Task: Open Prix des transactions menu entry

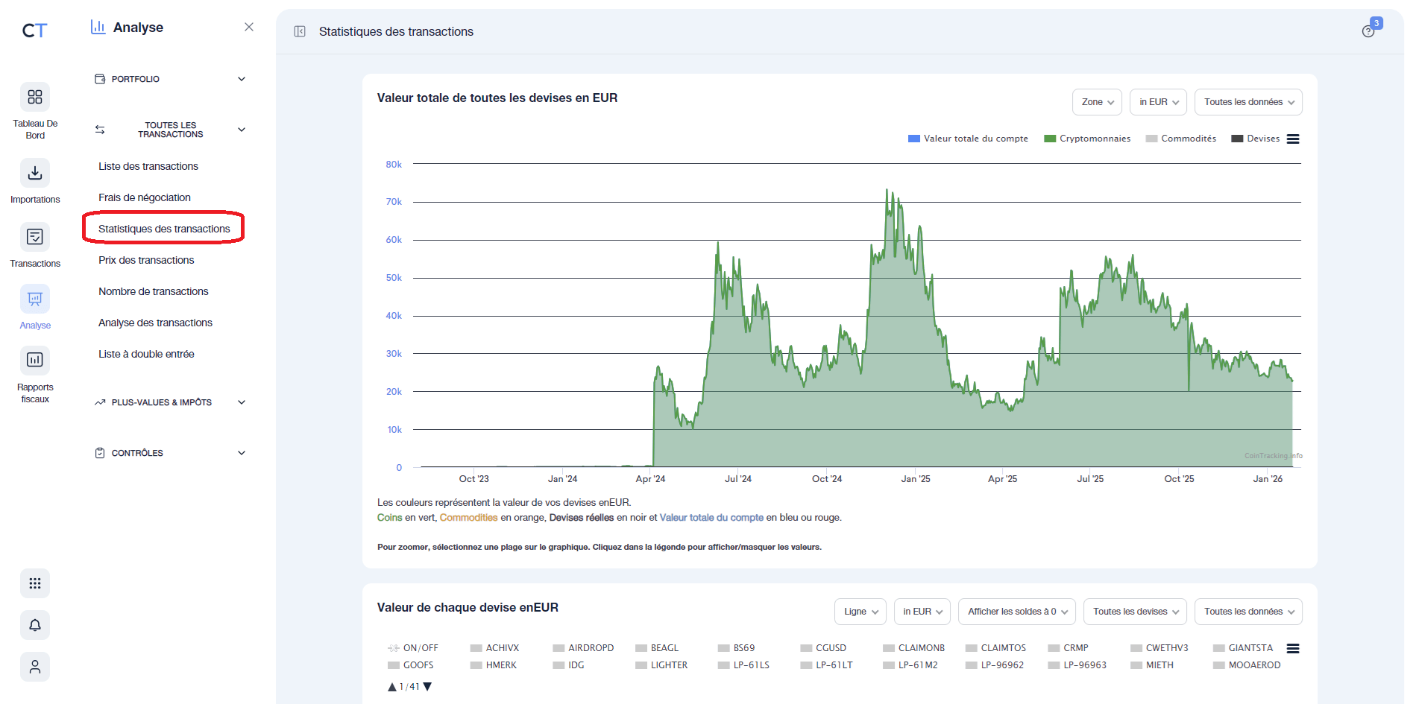Action: [x=145, y=259]
